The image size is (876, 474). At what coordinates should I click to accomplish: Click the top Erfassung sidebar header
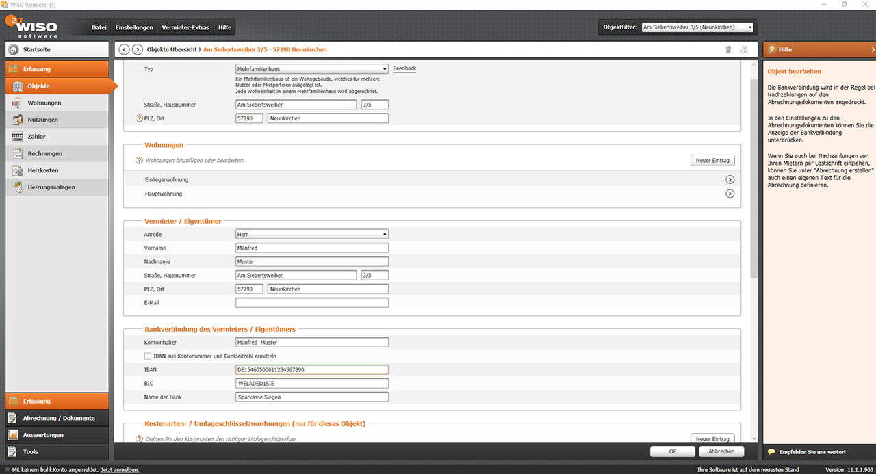[x=57, y=69]
